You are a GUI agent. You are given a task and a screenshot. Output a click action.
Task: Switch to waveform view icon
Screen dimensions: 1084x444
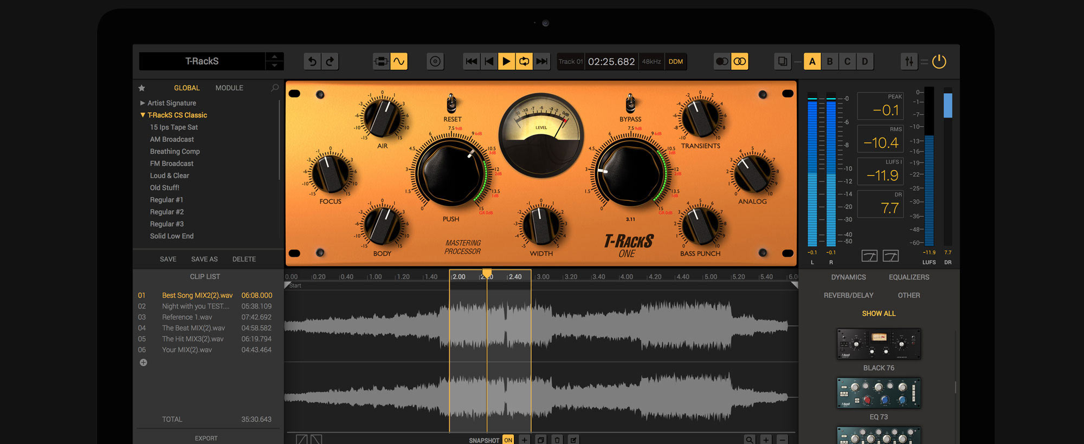coord(399,62)
